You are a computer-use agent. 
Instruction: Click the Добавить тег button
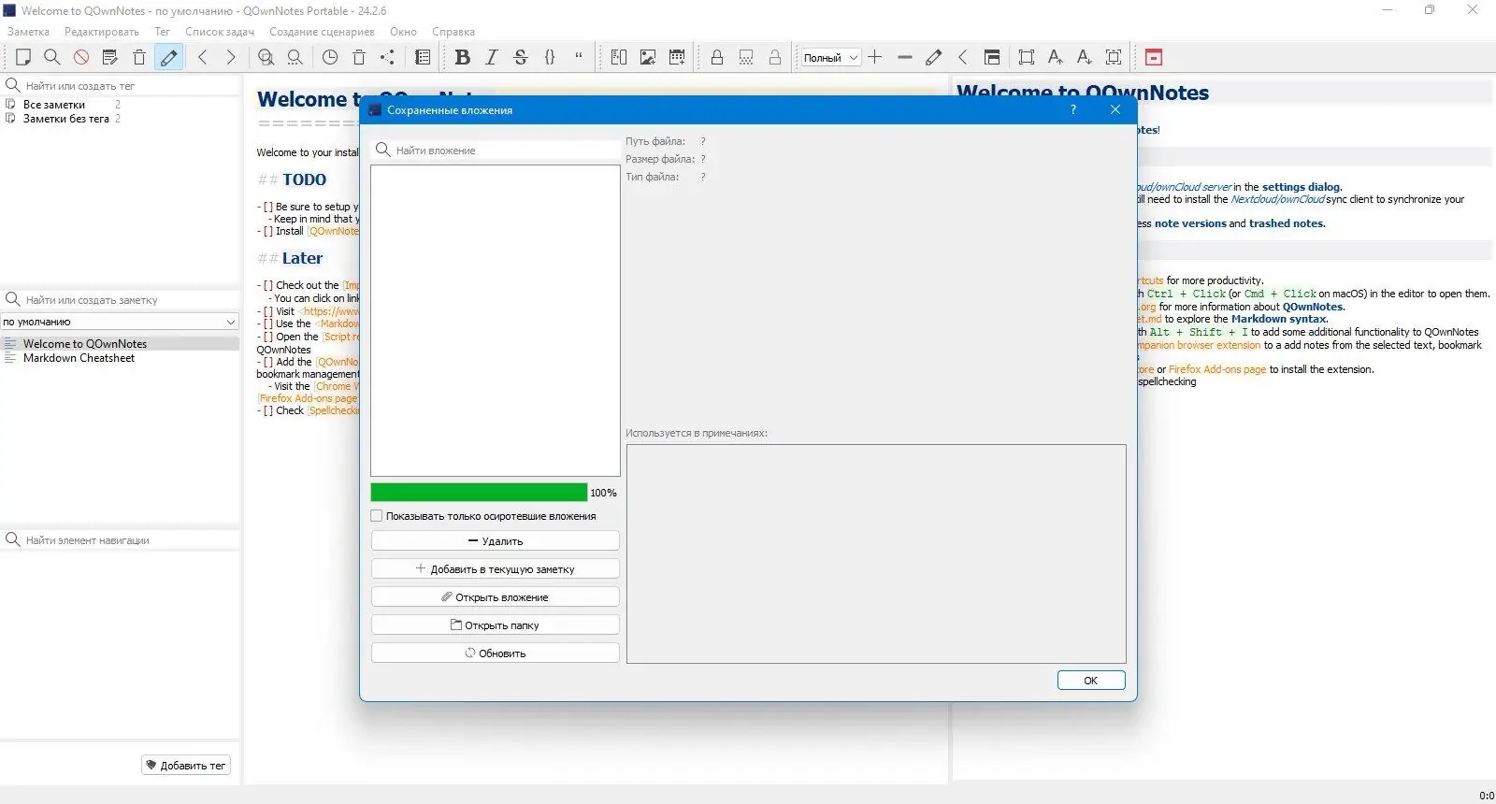coord(186,765)
